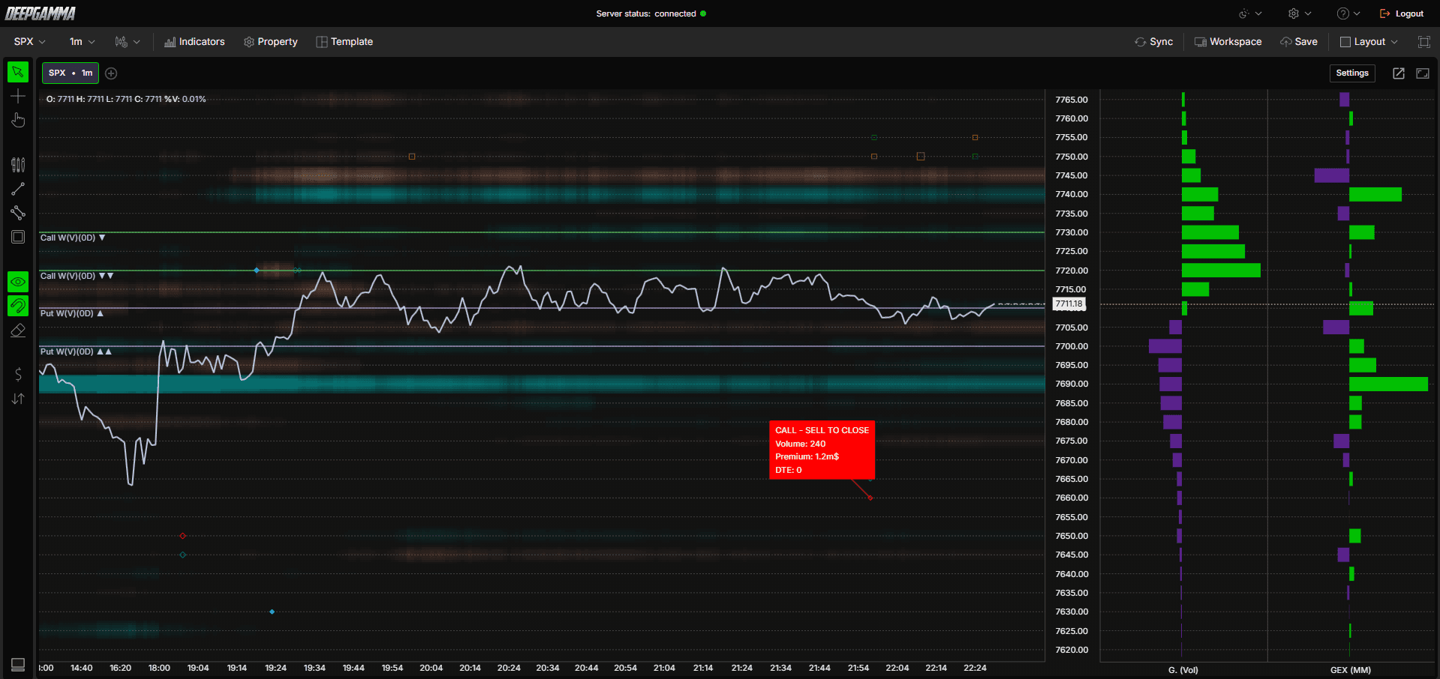Viewport: 1440px width, 679px height.
Task: Open the Property menu
Action: (x=271, y=42)
